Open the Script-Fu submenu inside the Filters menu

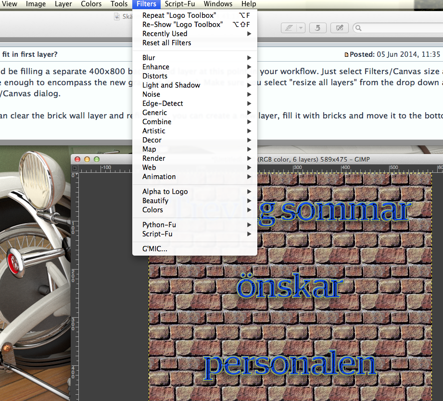click(195, 234)
